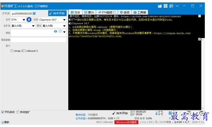
Task: Click the 运行 00:00:20 runtime text
Action: pos(138,112)
